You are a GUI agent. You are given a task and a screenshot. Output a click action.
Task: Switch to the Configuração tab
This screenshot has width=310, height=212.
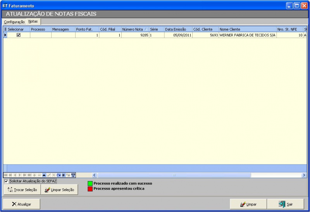[14, 22]
